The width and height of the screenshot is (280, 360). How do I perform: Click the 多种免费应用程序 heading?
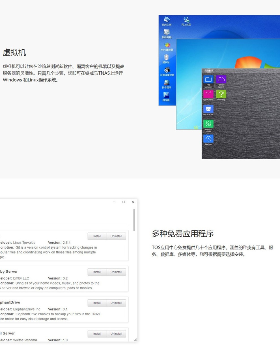183,234
